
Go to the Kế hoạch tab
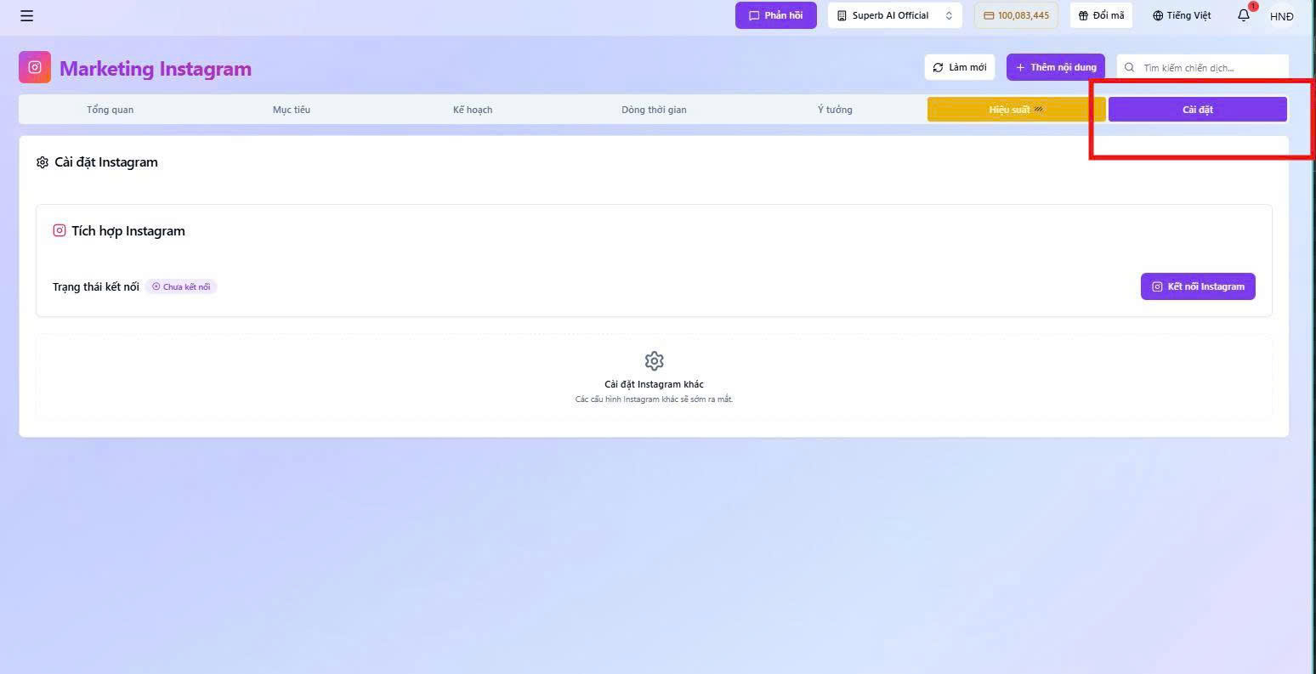click(x=473, y=110)
